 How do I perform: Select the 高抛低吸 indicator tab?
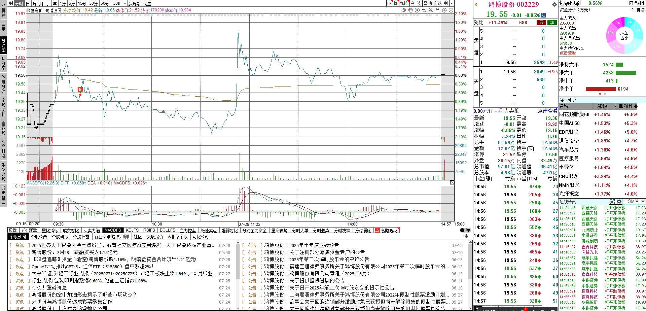(x=387, y=231)
